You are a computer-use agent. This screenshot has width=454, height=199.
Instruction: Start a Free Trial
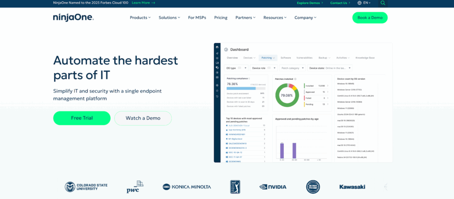(x=82, y=118)
